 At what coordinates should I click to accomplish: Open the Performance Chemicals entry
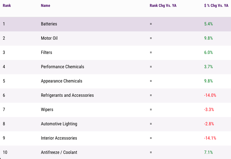62,67
